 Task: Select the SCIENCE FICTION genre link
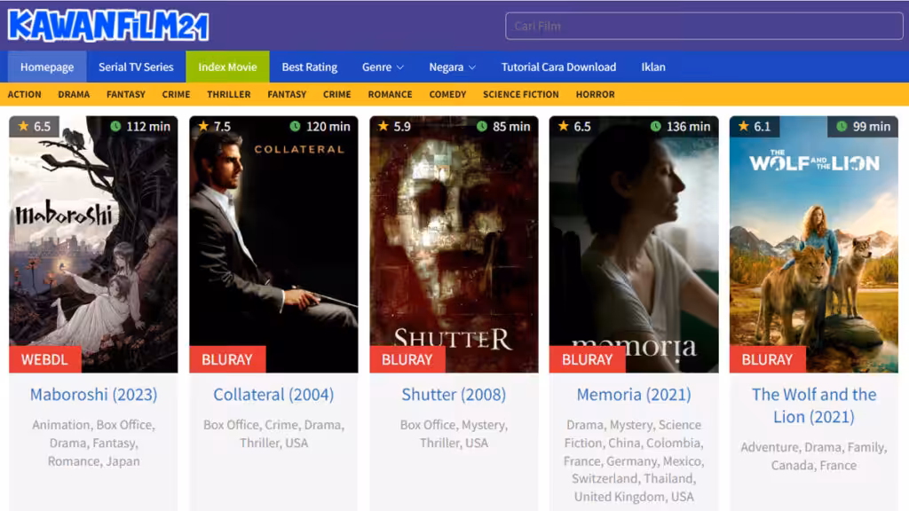[520, 94]
